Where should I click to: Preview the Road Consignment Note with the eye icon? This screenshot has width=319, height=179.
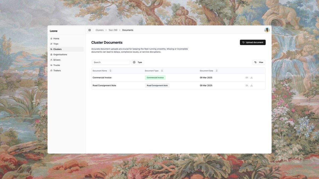(x=247, y=85)
